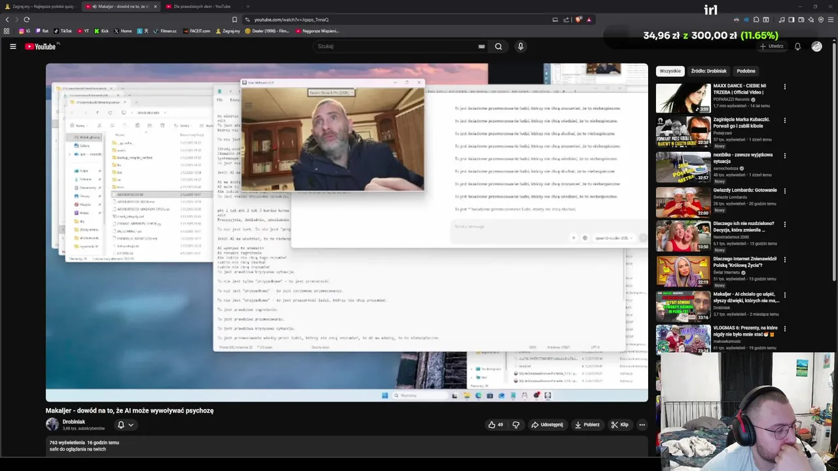Click the Brave Rewards triangle icon
838x471 pixels.
pos(589,20)
